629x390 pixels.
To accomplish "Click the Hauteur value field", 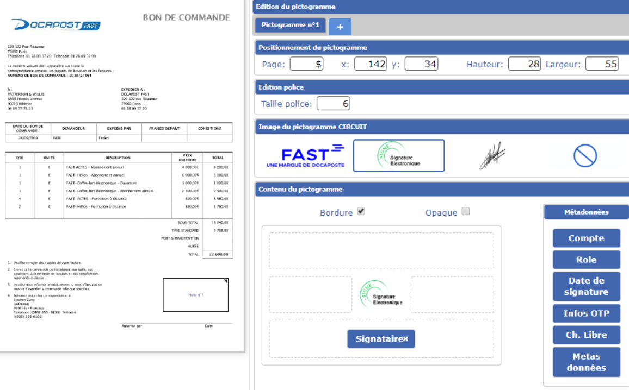I will click(525, 64).
